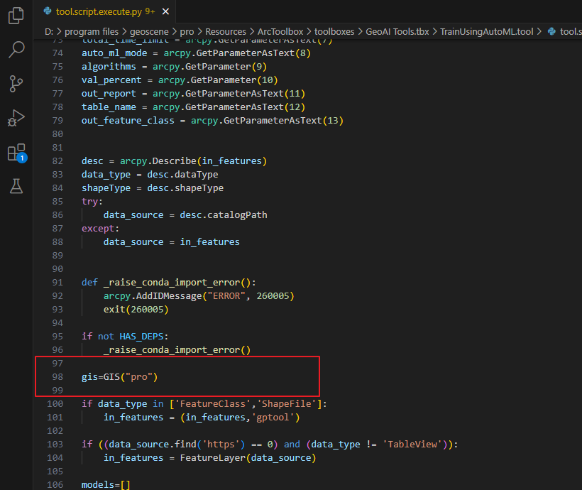Screen dimensions: 582x490
Task: Click the 'gptool' string on line 101
Action: pos(273,417)
